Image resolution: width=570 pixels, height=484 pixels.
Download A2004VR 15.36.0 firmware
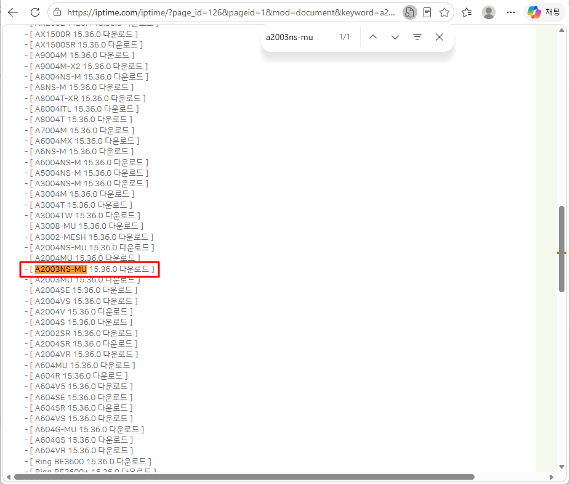(84, 355)
